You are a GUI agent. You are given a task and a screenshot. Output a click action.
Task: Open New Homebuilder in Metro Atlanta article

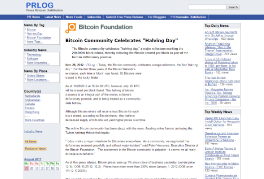pyautogui.click(x=222, y=166)
